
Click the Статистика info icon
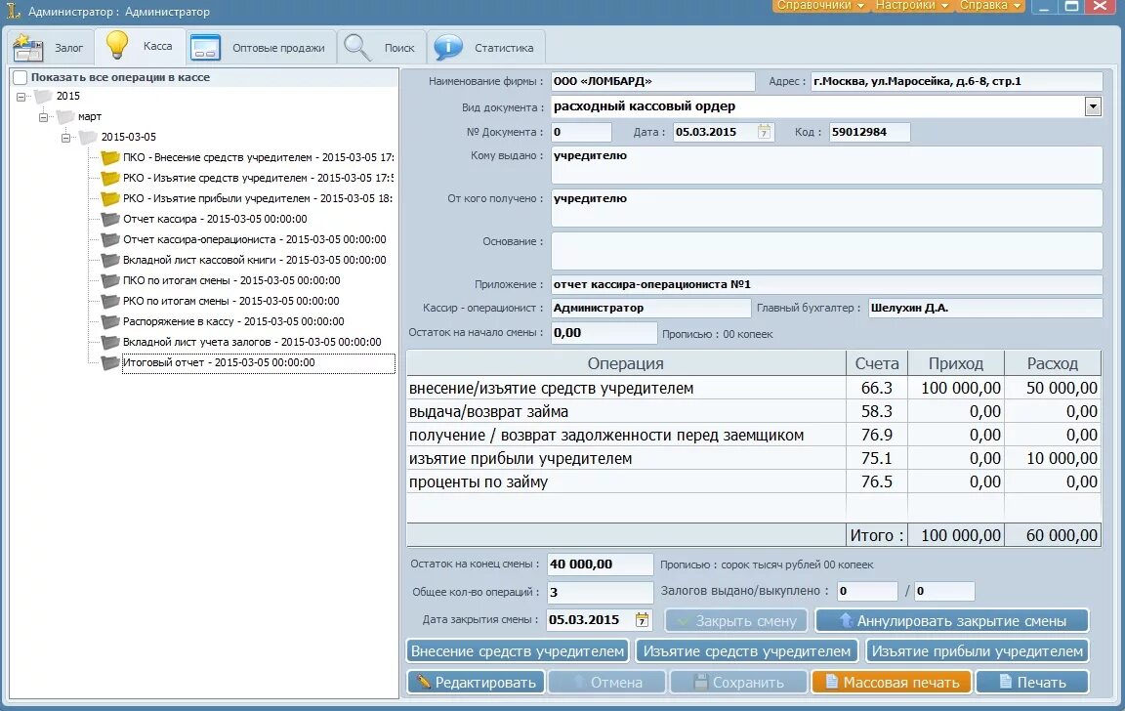[447, 47]
